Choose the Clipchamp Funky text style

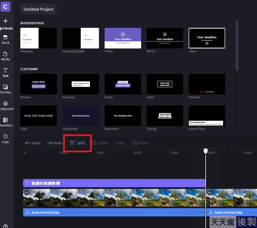point(123,84)
